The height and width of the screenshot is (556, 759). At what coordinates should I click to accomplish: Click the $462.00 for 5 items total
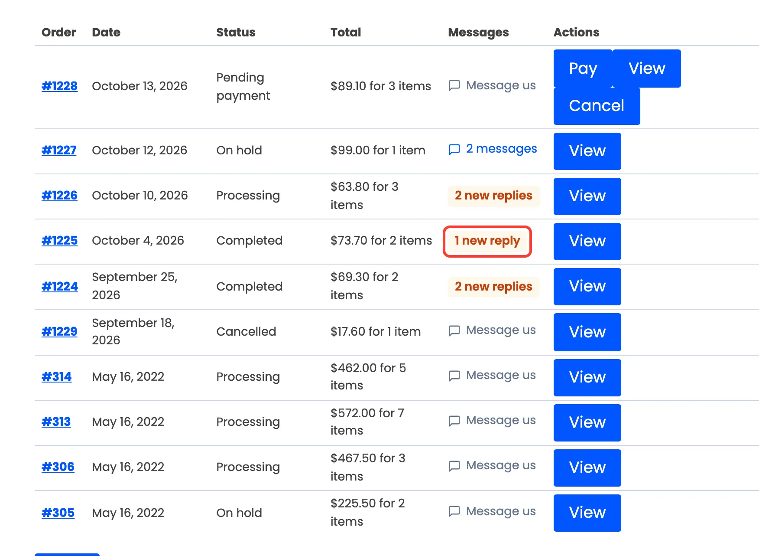[x=368, y=376]
